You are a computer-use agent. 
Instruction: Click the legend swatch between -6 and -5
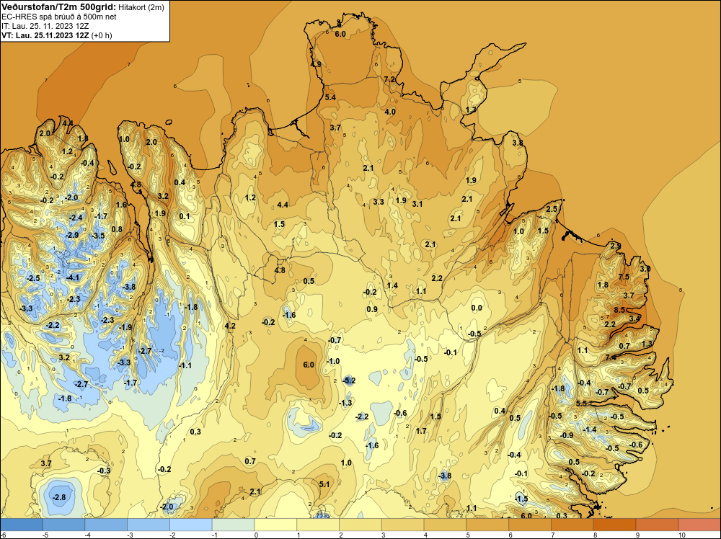pyautogui.click(x=21, y=525)
